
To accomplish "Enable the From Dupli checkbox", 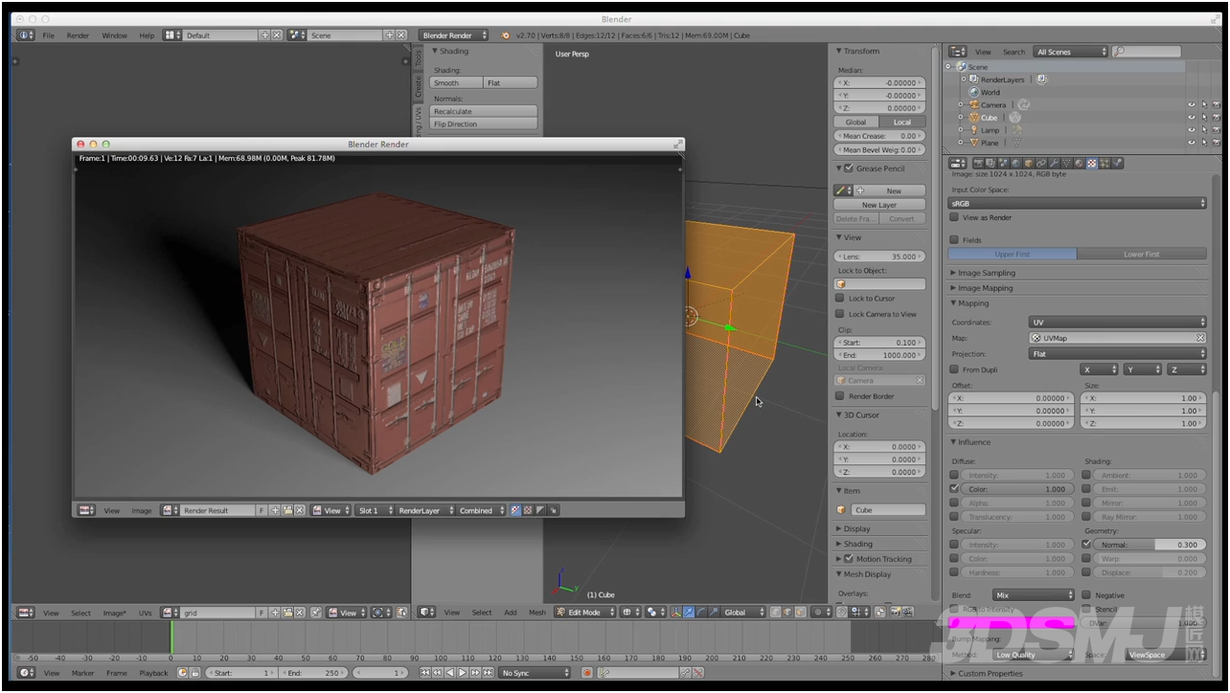I will [954, 369].
